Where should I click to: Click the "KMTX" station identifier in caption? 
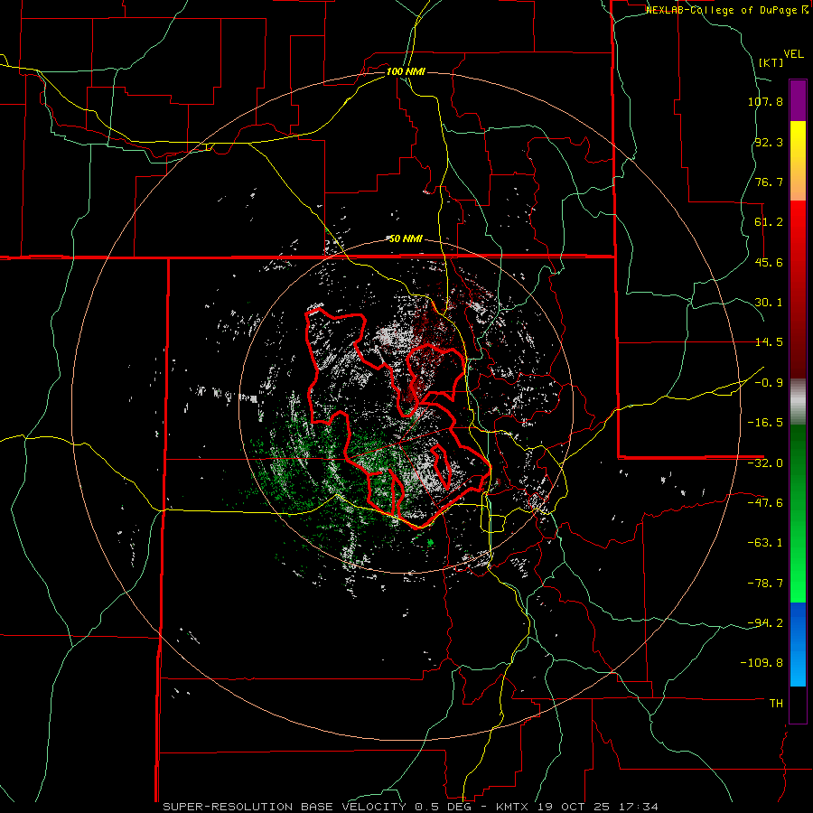(512, 807)
